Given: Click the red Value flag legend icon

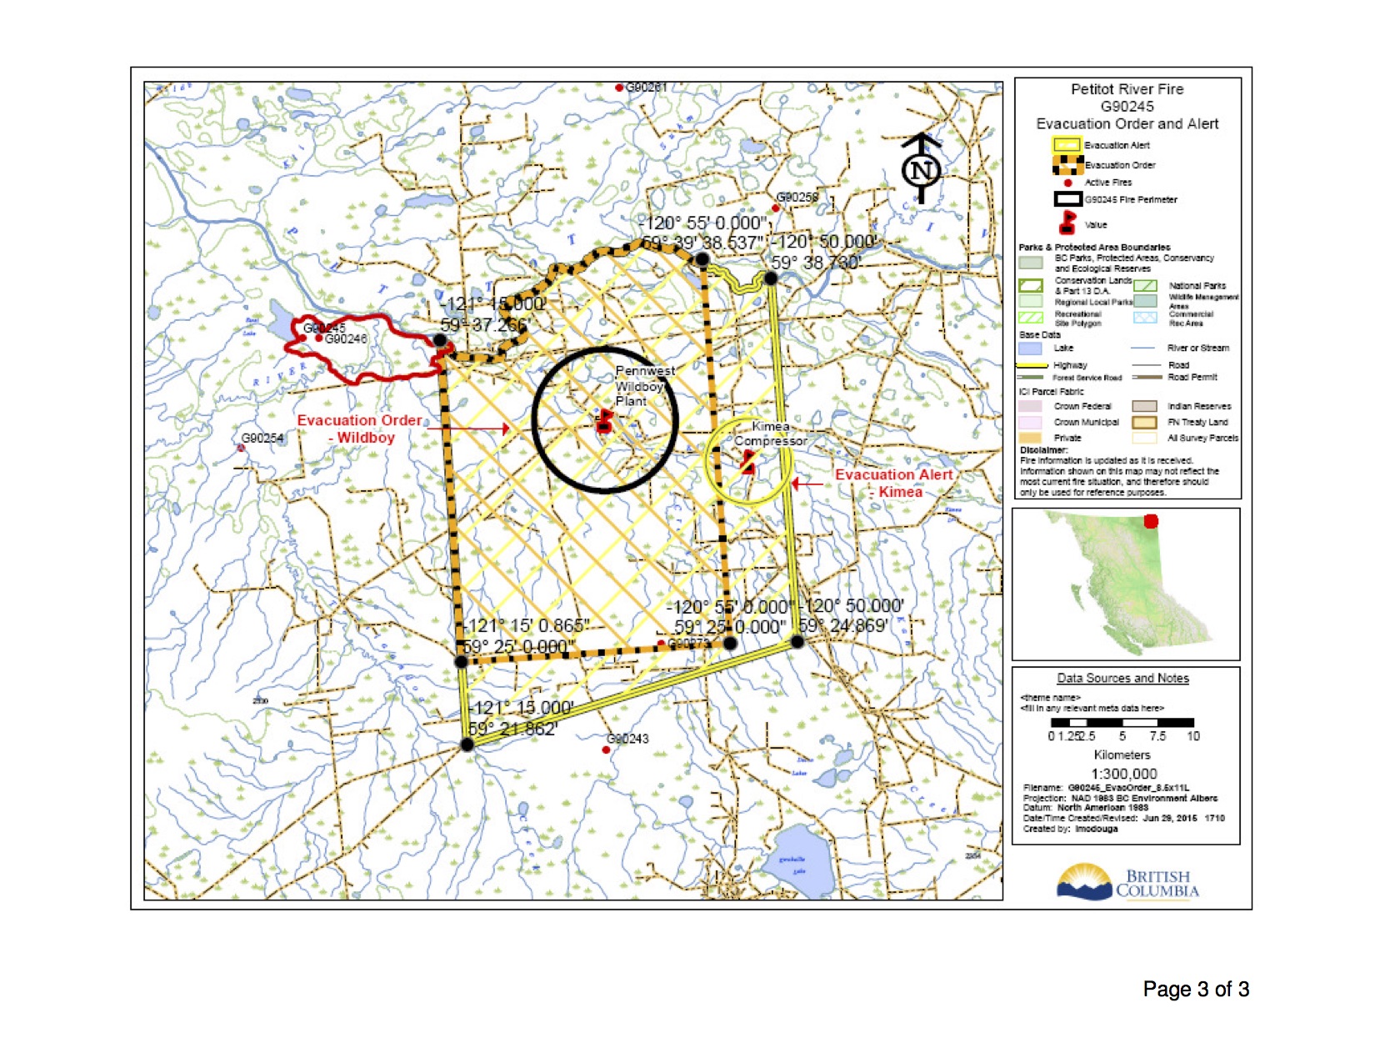Looking at the screenshot, I should pos(1067,223).
